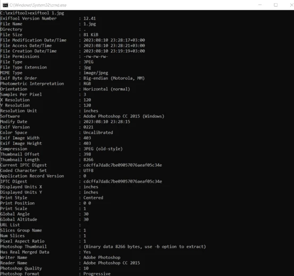Click the Pixel Aspect Ratio value 1
The image size is (294, 276).
85,241
